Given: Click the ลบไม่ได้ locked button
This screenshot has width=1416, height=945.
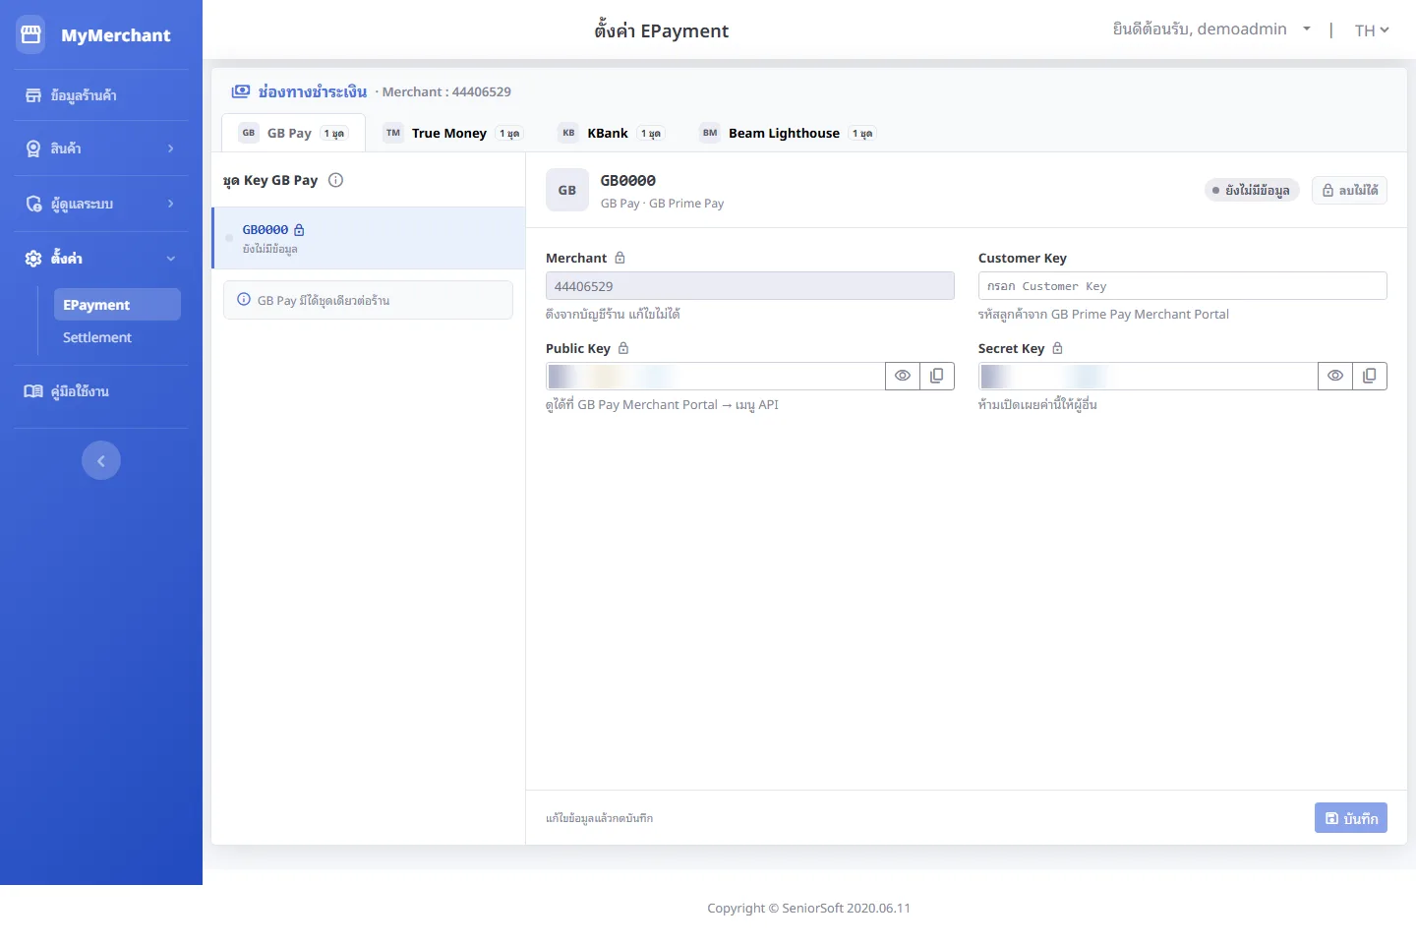Looking at the screenshot, I should coord(1349,191).
